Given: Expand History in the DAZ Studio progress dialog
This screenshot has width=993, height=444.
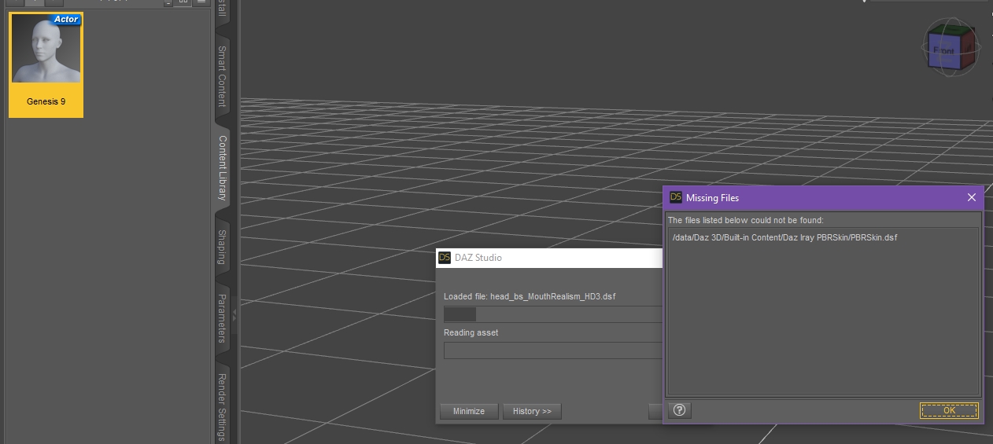Looking at the screenshot, I should pyautogui.click(x=532, y=411).
